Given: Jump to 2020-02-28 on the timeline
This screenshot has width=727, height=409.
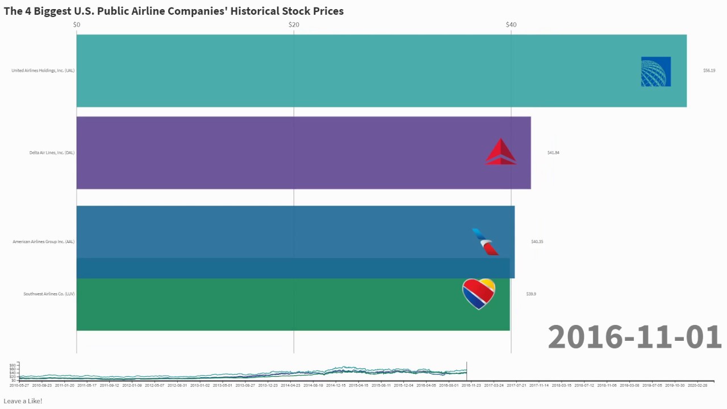Looking at the screenshot, I should pos(697,385).
